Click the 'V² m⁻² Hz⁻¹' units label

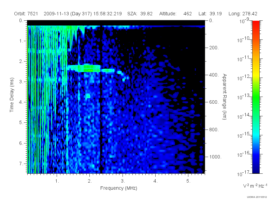255,186
